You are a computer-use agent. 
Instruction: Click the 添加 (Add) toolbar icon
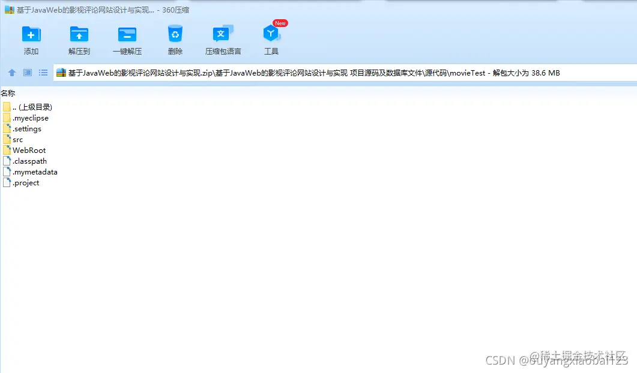[31, 35]
